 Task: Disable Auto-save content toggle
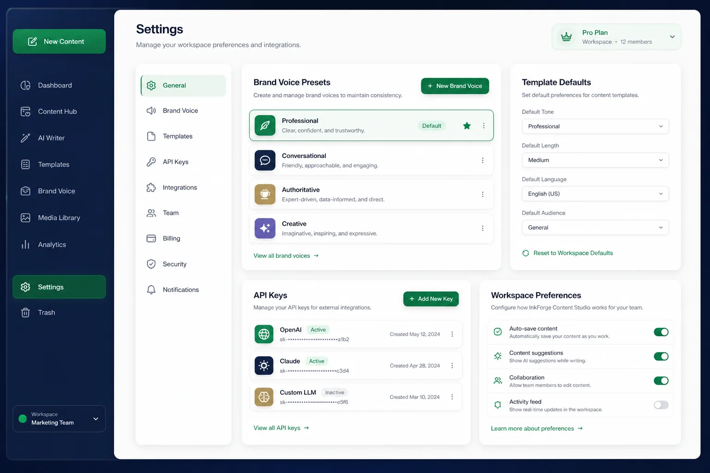coord(661,332)
